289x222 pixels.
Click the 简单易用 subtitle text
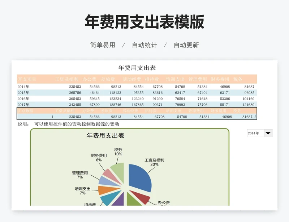coord(103,45)
